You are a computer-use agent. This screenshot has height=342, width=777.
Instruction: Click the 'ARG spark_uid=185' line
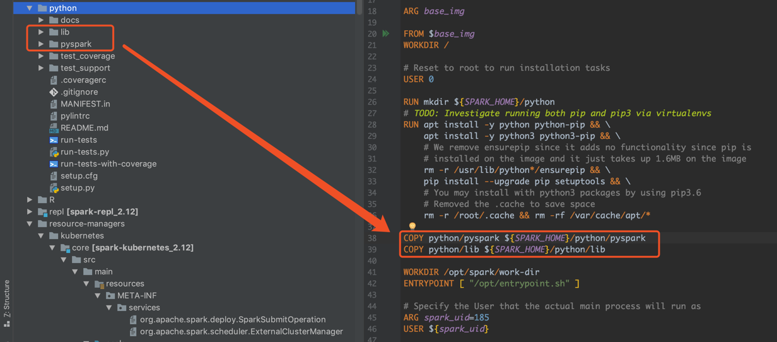447,317
